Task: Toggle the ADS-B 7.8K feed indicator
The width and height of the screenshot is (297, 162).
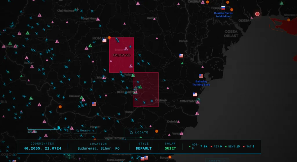Action: tap(198, 146)
